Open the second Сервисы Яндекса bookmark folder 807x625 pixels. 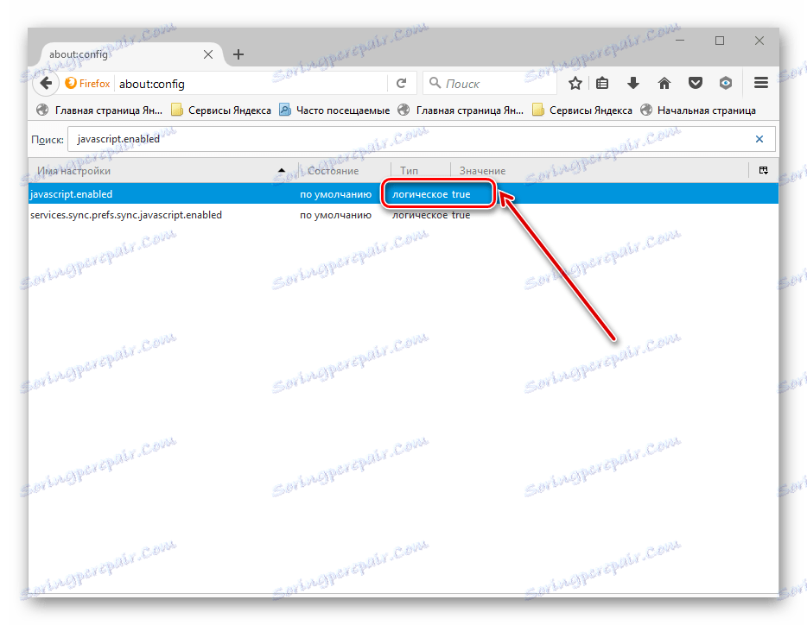[582, 110]
